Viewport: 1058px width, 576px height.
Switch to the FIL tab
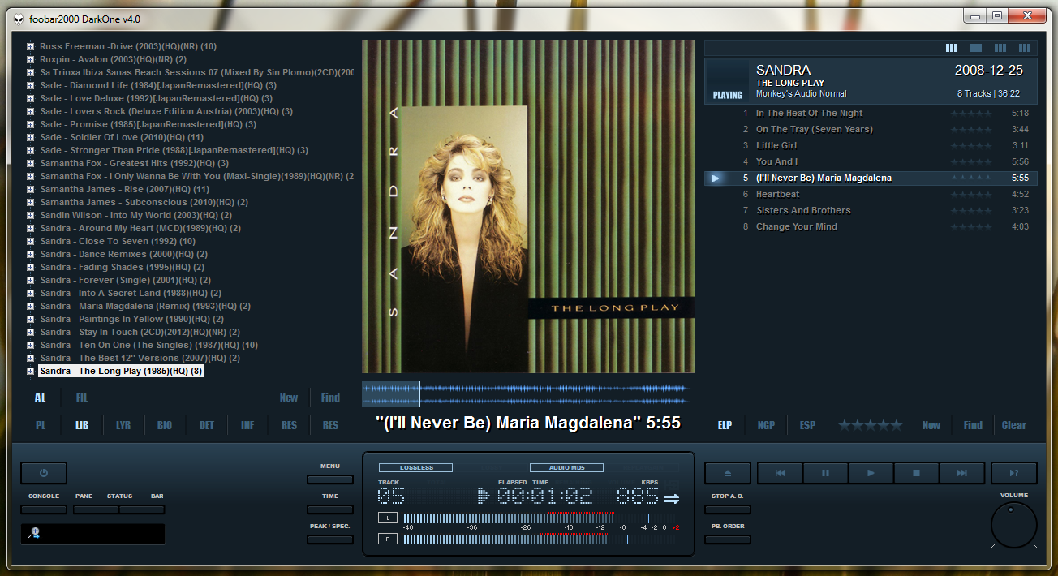pyautogui.click(x=81, y=398)
